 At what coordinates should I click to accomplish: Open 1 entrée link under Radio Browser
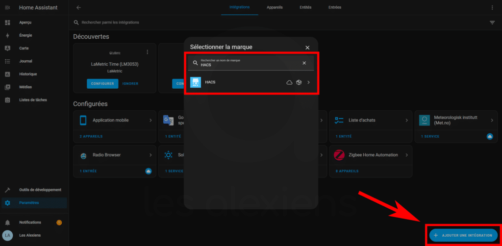(88, 171)
